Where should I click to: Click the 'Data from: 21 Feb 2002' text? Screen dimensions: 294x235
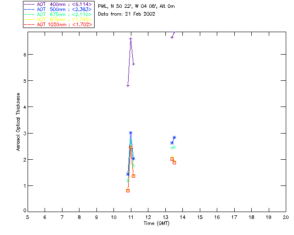point(127,14)
